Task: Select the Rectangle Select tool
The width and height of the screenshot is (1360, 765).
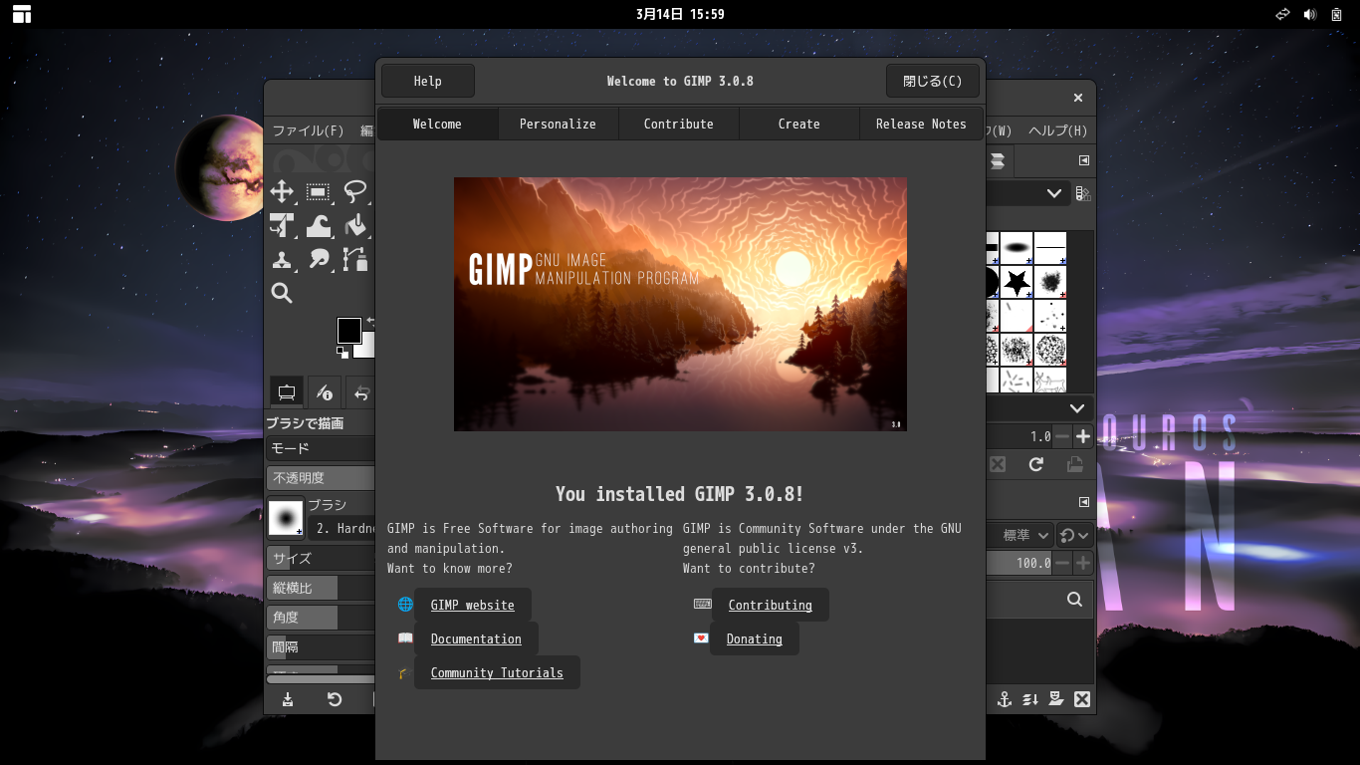Action: (x=319, y=192)
